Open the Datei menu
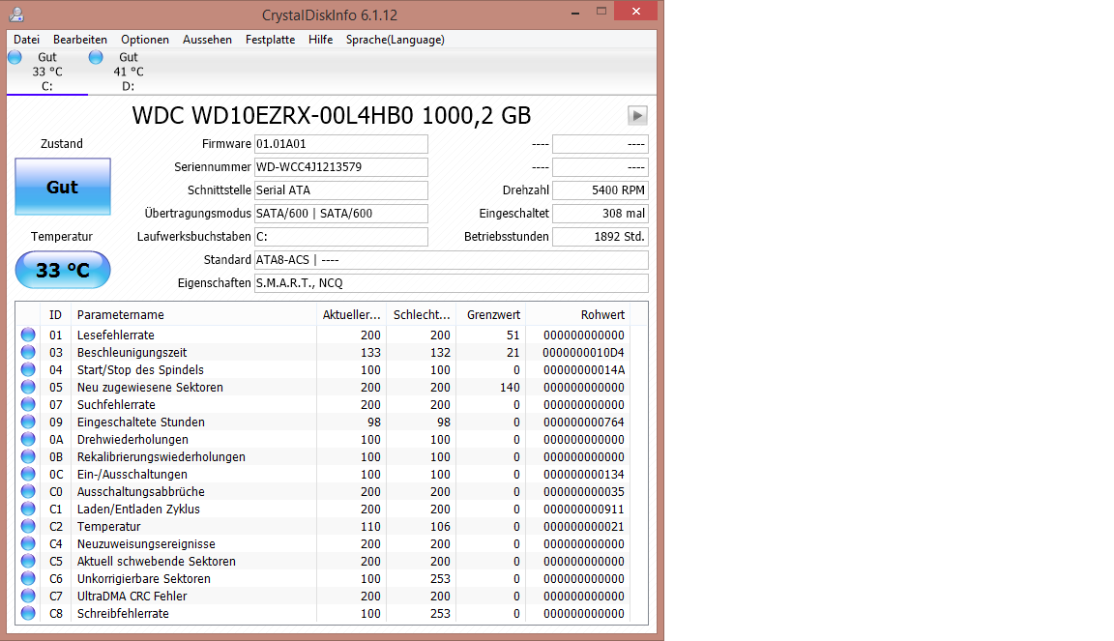Viewport: 1114px width, 641px height. pos(26,40)
